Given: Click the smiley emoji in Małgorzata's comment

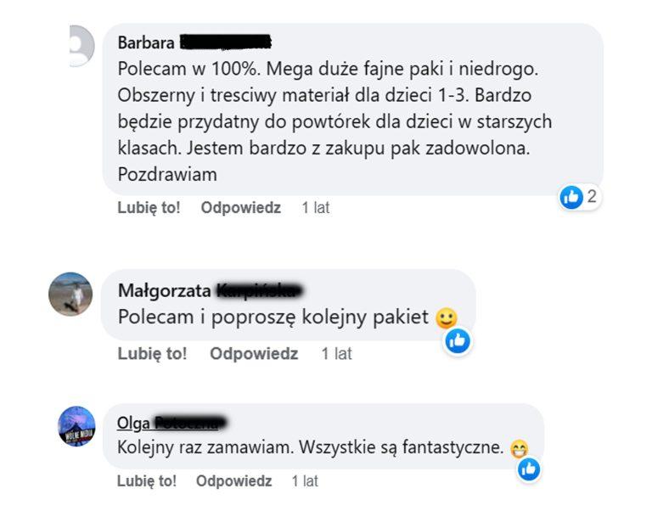Looking at the screenshot, I should pyautogui.click(x=447, y=318).
